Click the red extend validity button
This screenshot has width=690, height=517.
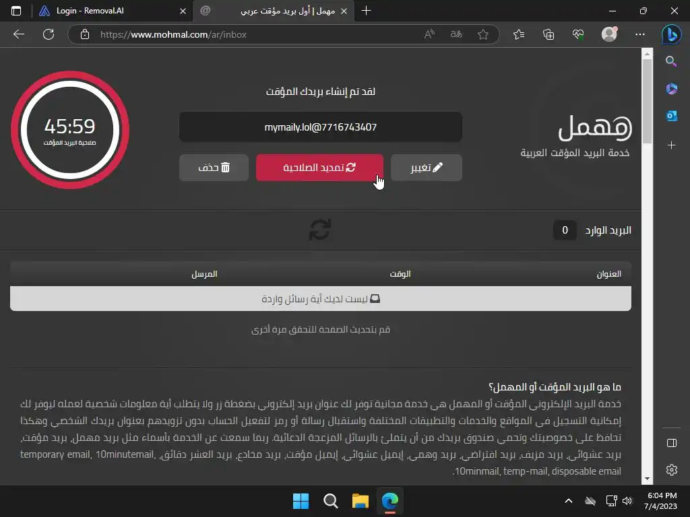(319, 168)
